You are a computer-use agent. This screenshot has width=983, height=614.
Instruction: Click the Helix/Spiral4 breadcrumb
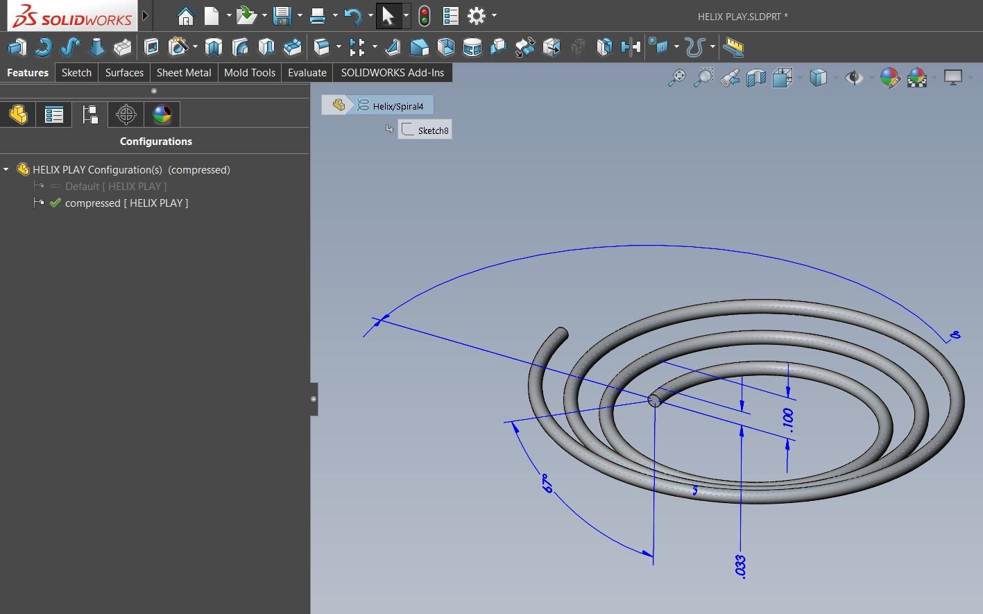point(397,106)
